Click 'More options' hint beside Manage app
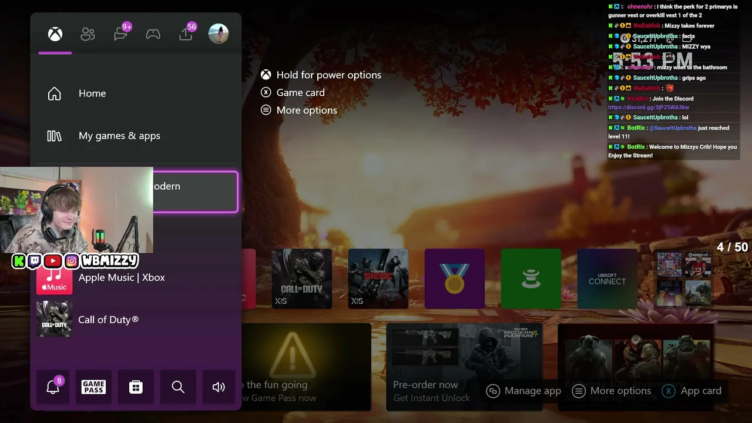 click(612, 391)
